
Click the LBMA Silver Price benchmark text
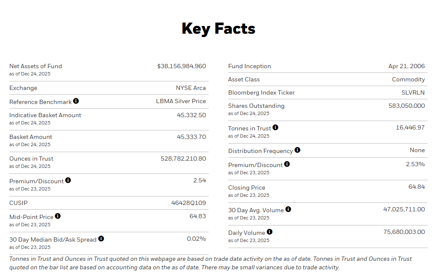[x=181, y=101]
